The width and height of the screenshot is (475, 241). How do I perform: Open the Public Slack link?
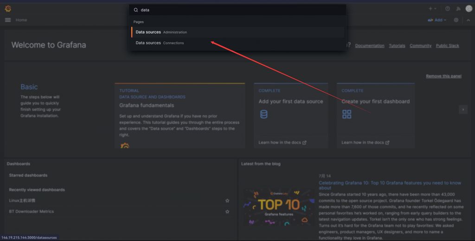tap(448, 46)
